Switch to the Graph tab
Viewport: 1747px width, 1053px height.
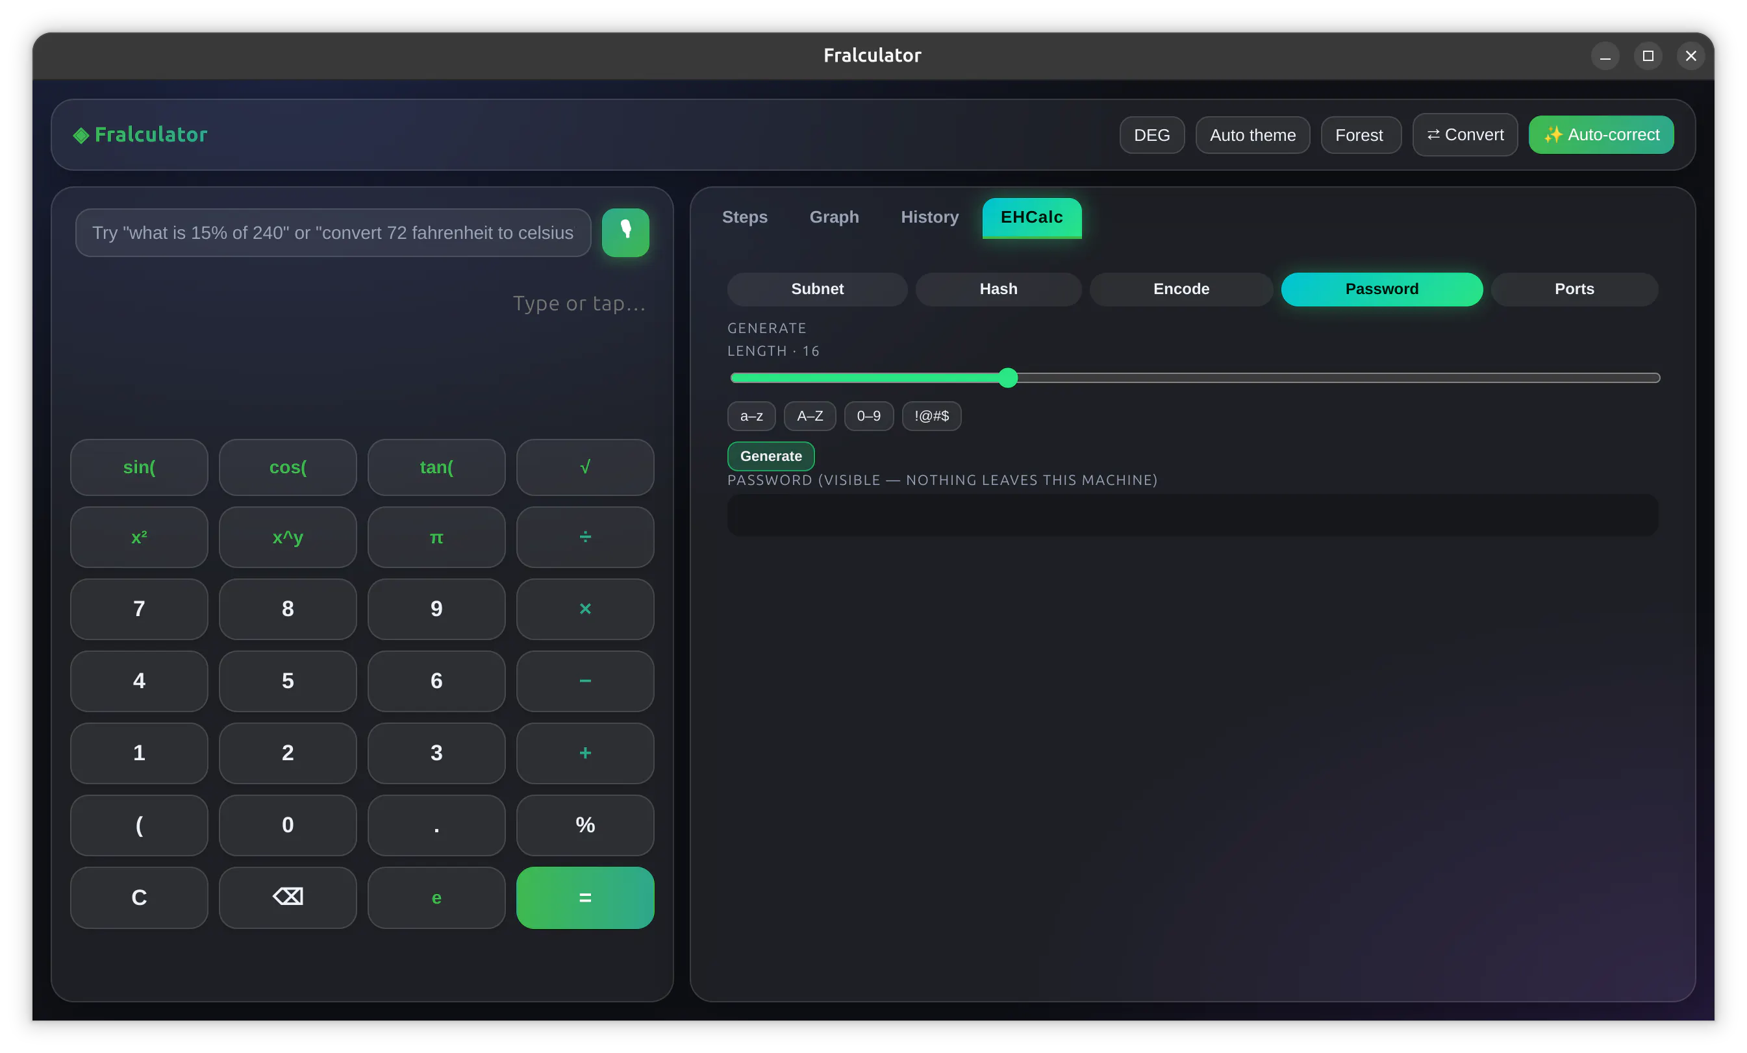(x=834, y=217)
